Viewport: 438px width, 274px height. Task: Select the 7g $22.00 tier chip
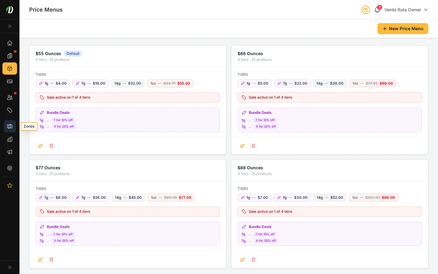click(292, 83)
